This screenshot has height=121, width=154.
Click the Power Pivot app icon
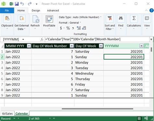pyautogui.click(x=3, y=4)
